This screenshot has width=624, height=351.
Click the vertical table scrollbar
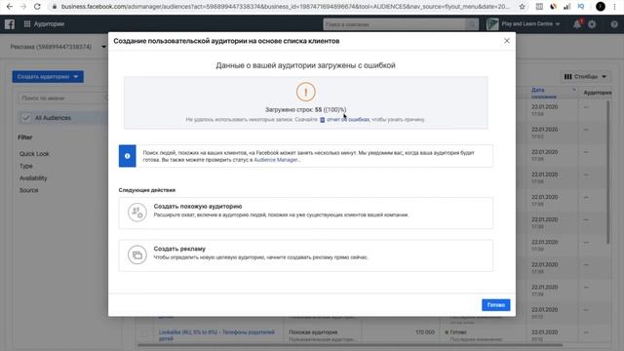point(607,173)
